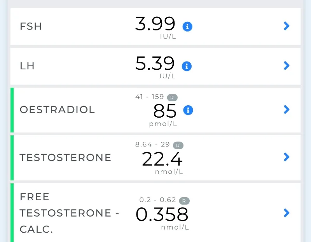This screenshot has height=242, width=311.
Task: Select the TESTOSTERONE label
Action: click(65, 157)
